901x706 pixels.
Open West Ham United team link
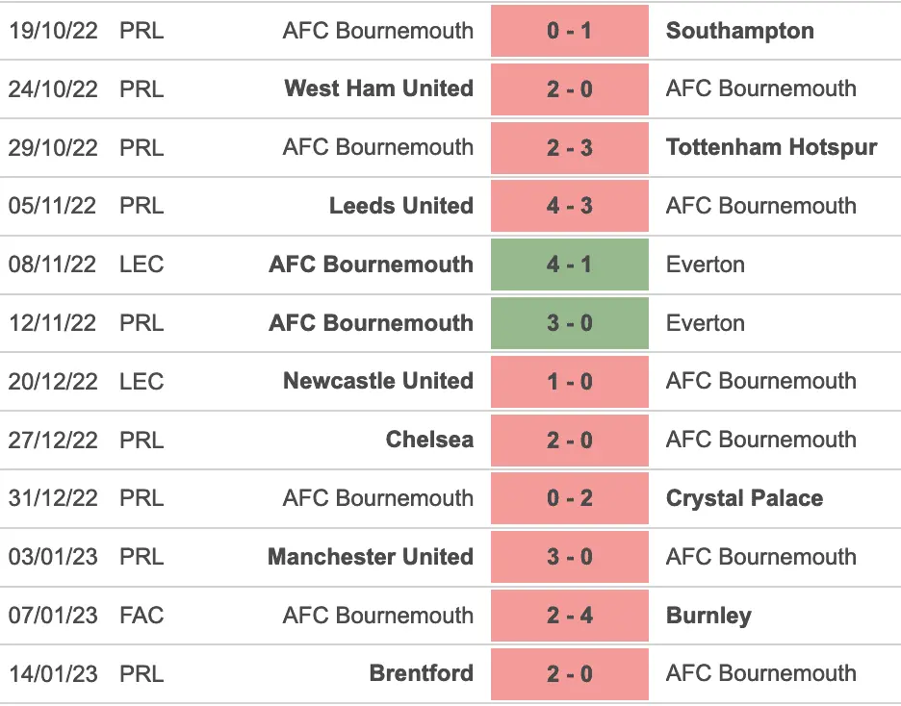pyautogui.click(x=378, y=88)
